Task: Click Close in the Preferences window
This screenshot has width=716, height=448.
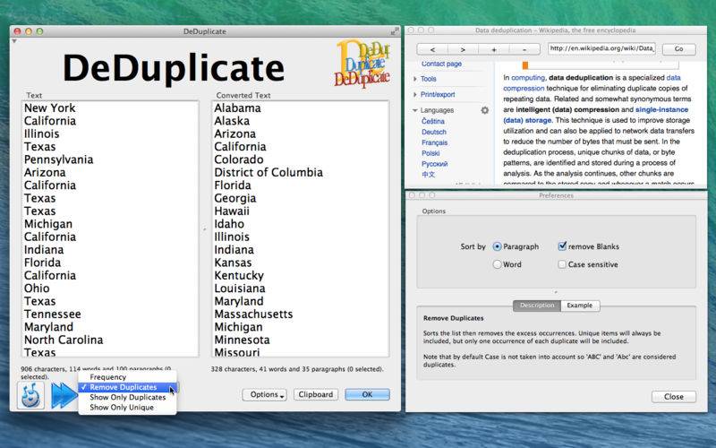Action: 674,397
